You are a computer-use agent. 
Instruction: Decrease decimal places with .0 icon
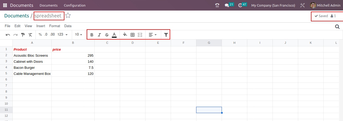coord(46,35)
